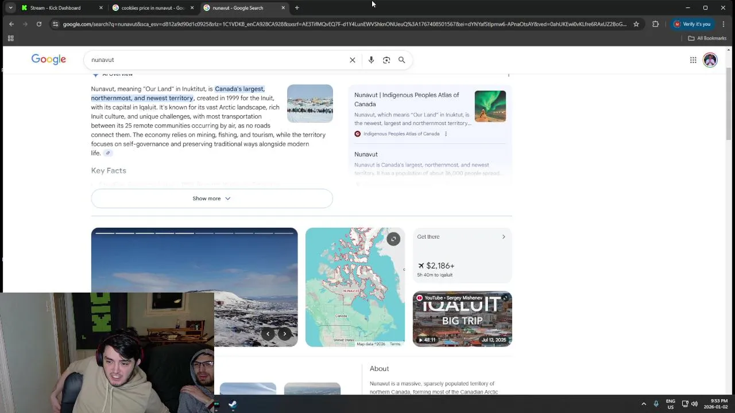Viewport: 735px width, 413px height.
Task: Click the About heading
Action: pyautogui.click(x=380, y=368)
